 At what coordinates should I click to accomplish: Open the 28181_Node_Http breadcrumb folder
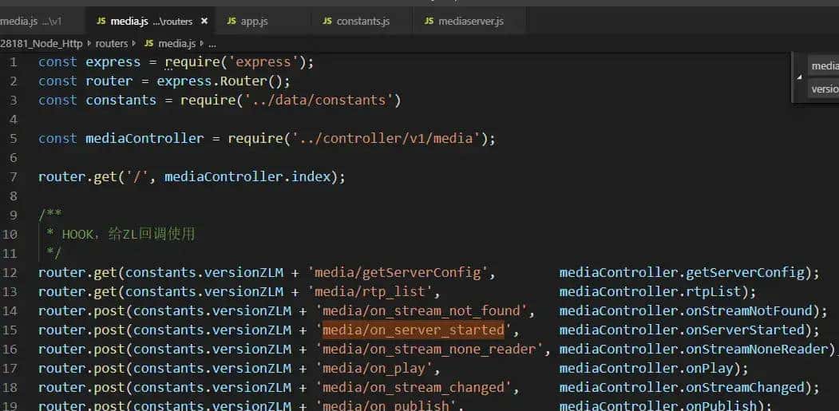pos(43,43)
